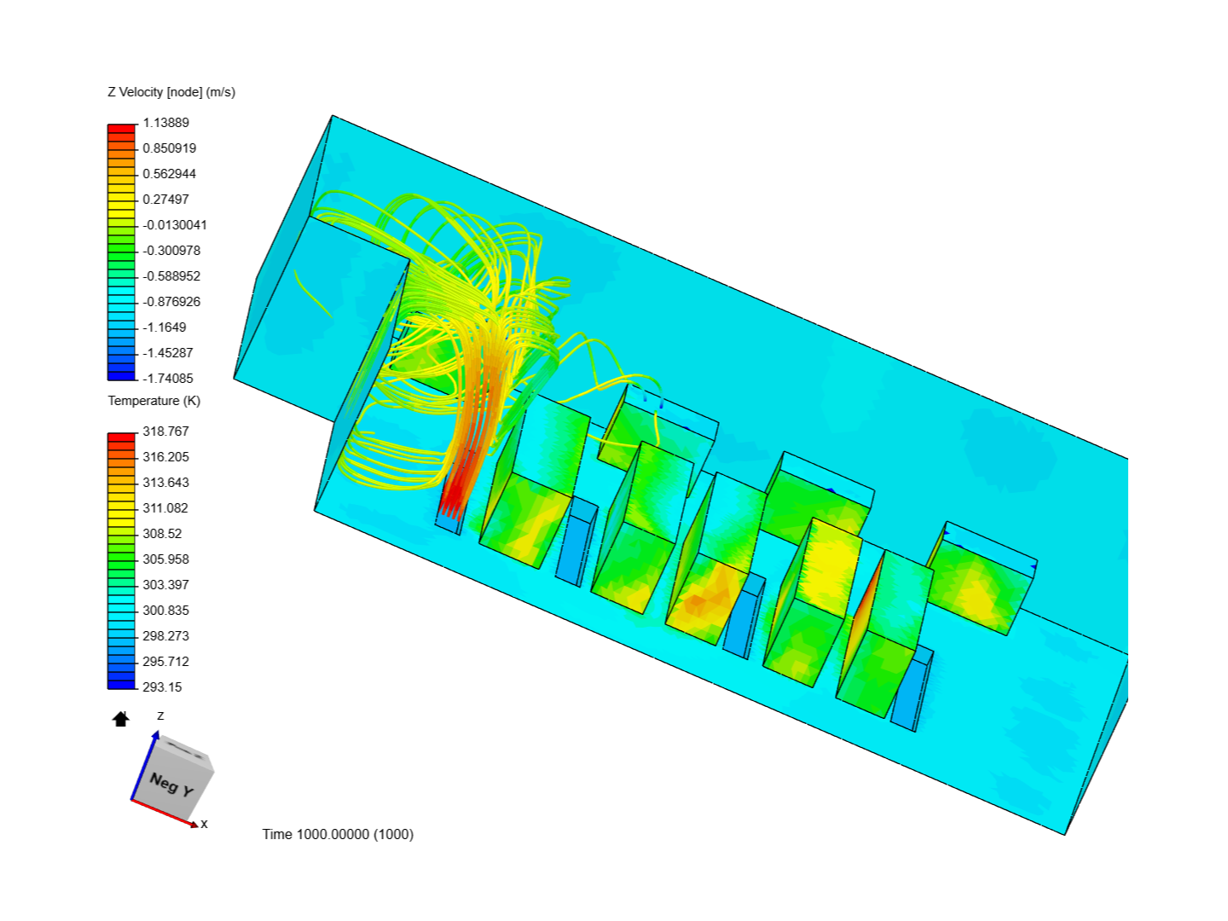1228x921 pixels.
Task: Click the -0.0130041 velocity legend value
Action: click(x=175, y=225)
